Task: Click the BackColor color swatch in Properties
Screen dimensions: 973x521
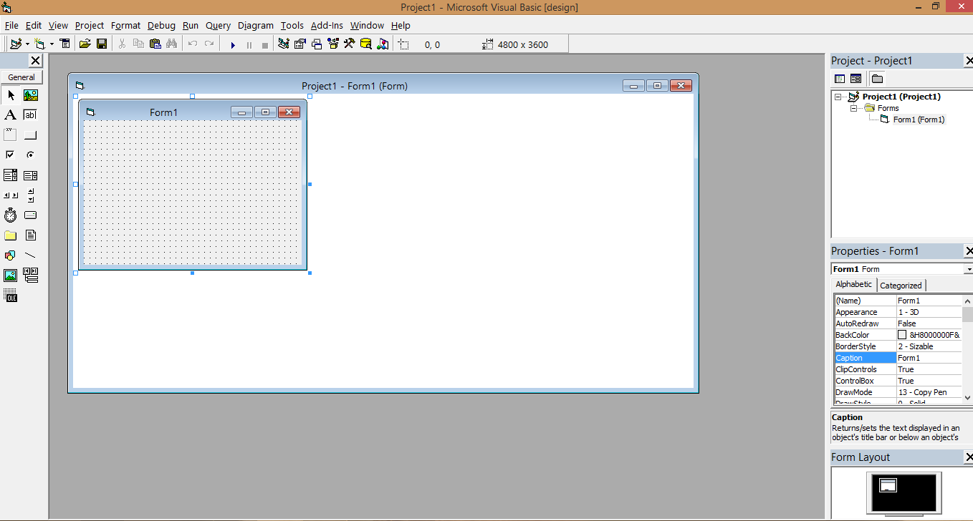Action: [x=902, y=334]
